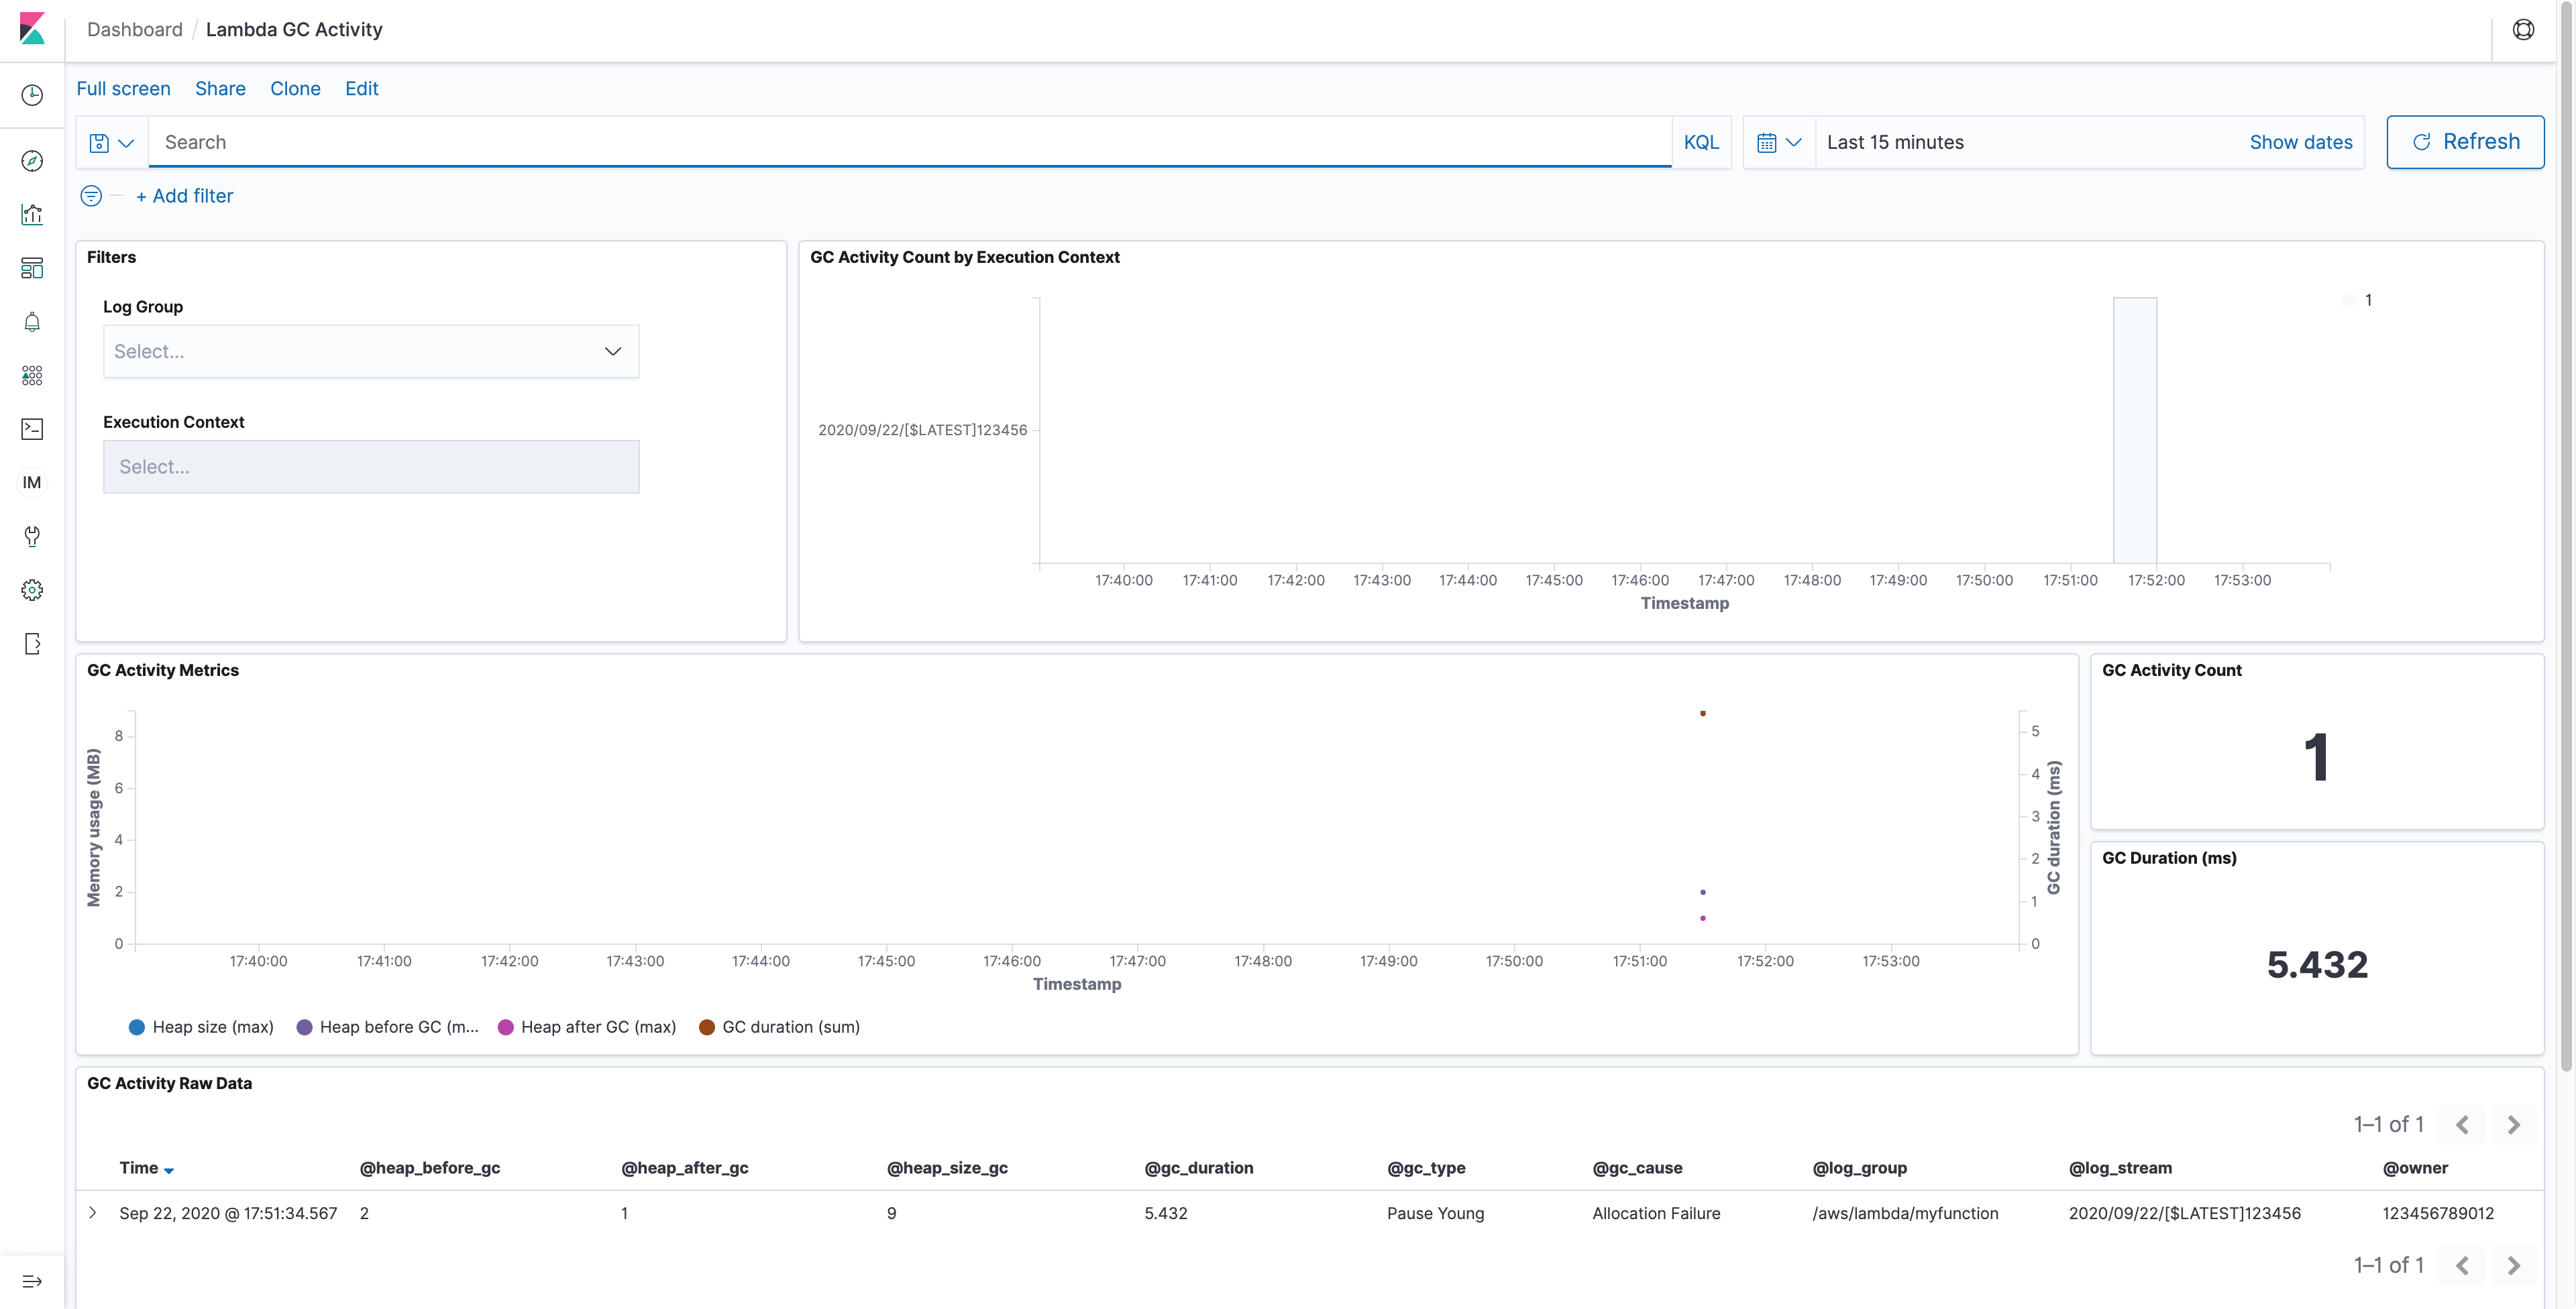2576x1309 pixels.
Task: Expand the first raw data table row
Action: point(93,1213)
